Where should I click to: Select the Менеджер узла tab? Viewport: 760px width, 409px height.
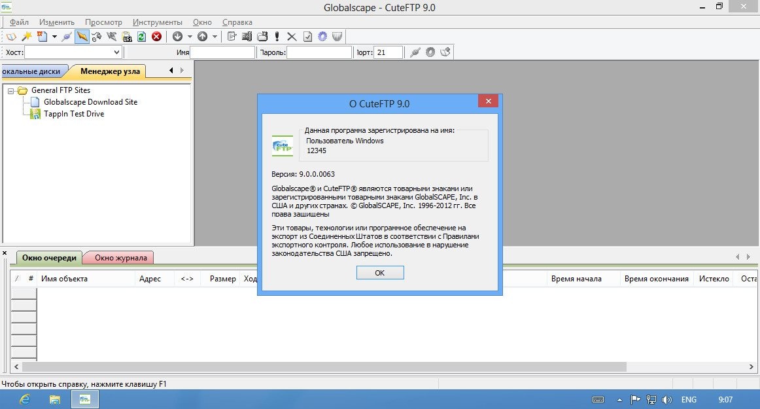coord(109,71)
